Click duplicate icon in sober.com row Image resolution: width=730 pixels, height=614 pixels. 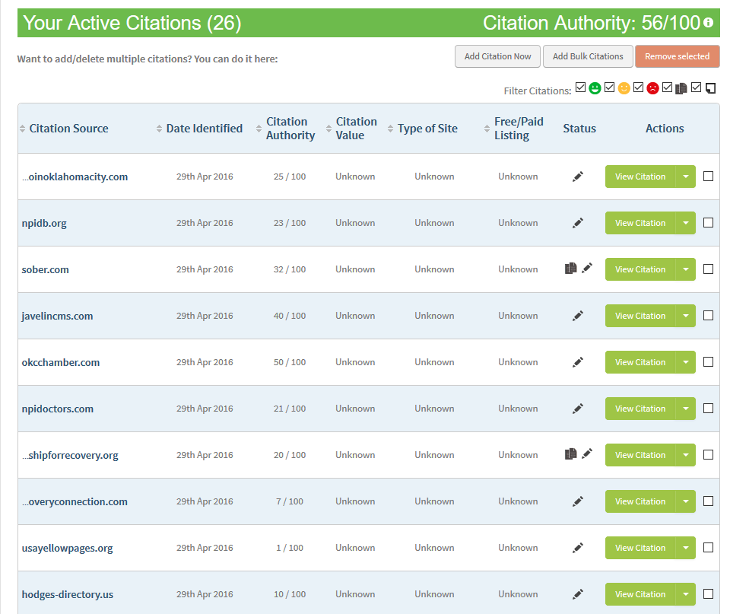[x=571, y=269]
